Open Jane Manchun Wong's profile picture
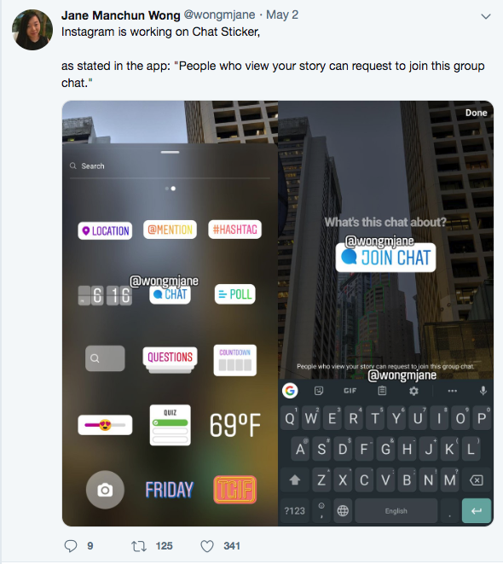 click(32, 30)
